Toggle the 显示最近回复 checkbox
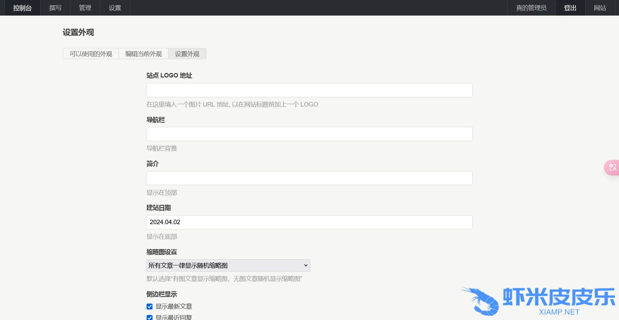Screen dimensions: 619x320 click(x=149, y=317)
